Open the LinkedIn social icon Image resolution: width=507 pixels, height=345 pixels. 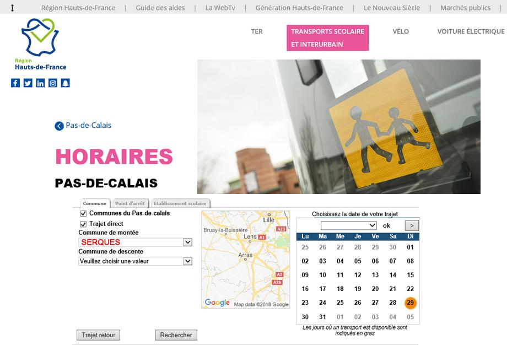point(40,83)
